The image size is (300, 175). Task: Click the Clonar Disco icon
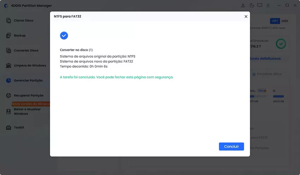click(x=8, y=20)
